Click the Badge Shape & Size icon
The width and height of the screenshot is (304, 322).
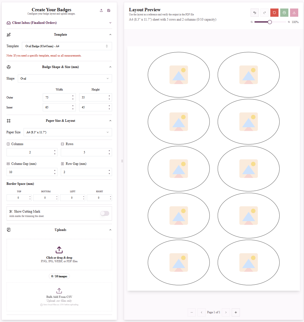8,67
